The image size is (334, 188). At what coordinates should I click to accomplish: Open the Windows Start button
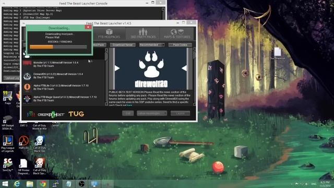tap(5, 184)
